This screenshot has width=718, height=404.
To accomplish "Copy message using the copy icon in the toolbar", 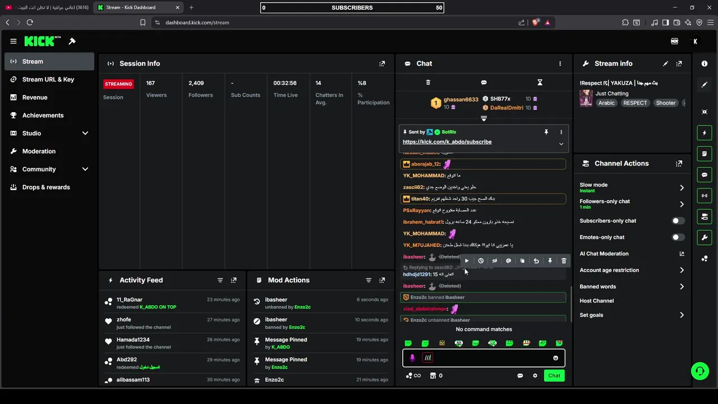I will pyautogui.click(x=522, y=261).
